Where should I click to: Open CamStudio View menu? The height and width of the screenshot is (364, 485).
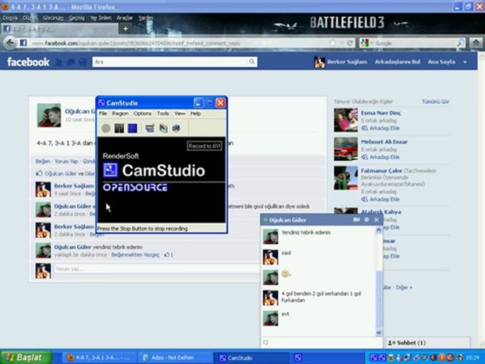click(x=180, y=114)
